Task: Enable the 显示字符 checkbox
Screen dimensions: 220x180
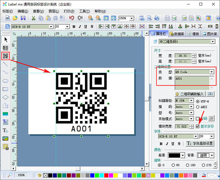Action: pyautogui.click(x=198, y=126)
